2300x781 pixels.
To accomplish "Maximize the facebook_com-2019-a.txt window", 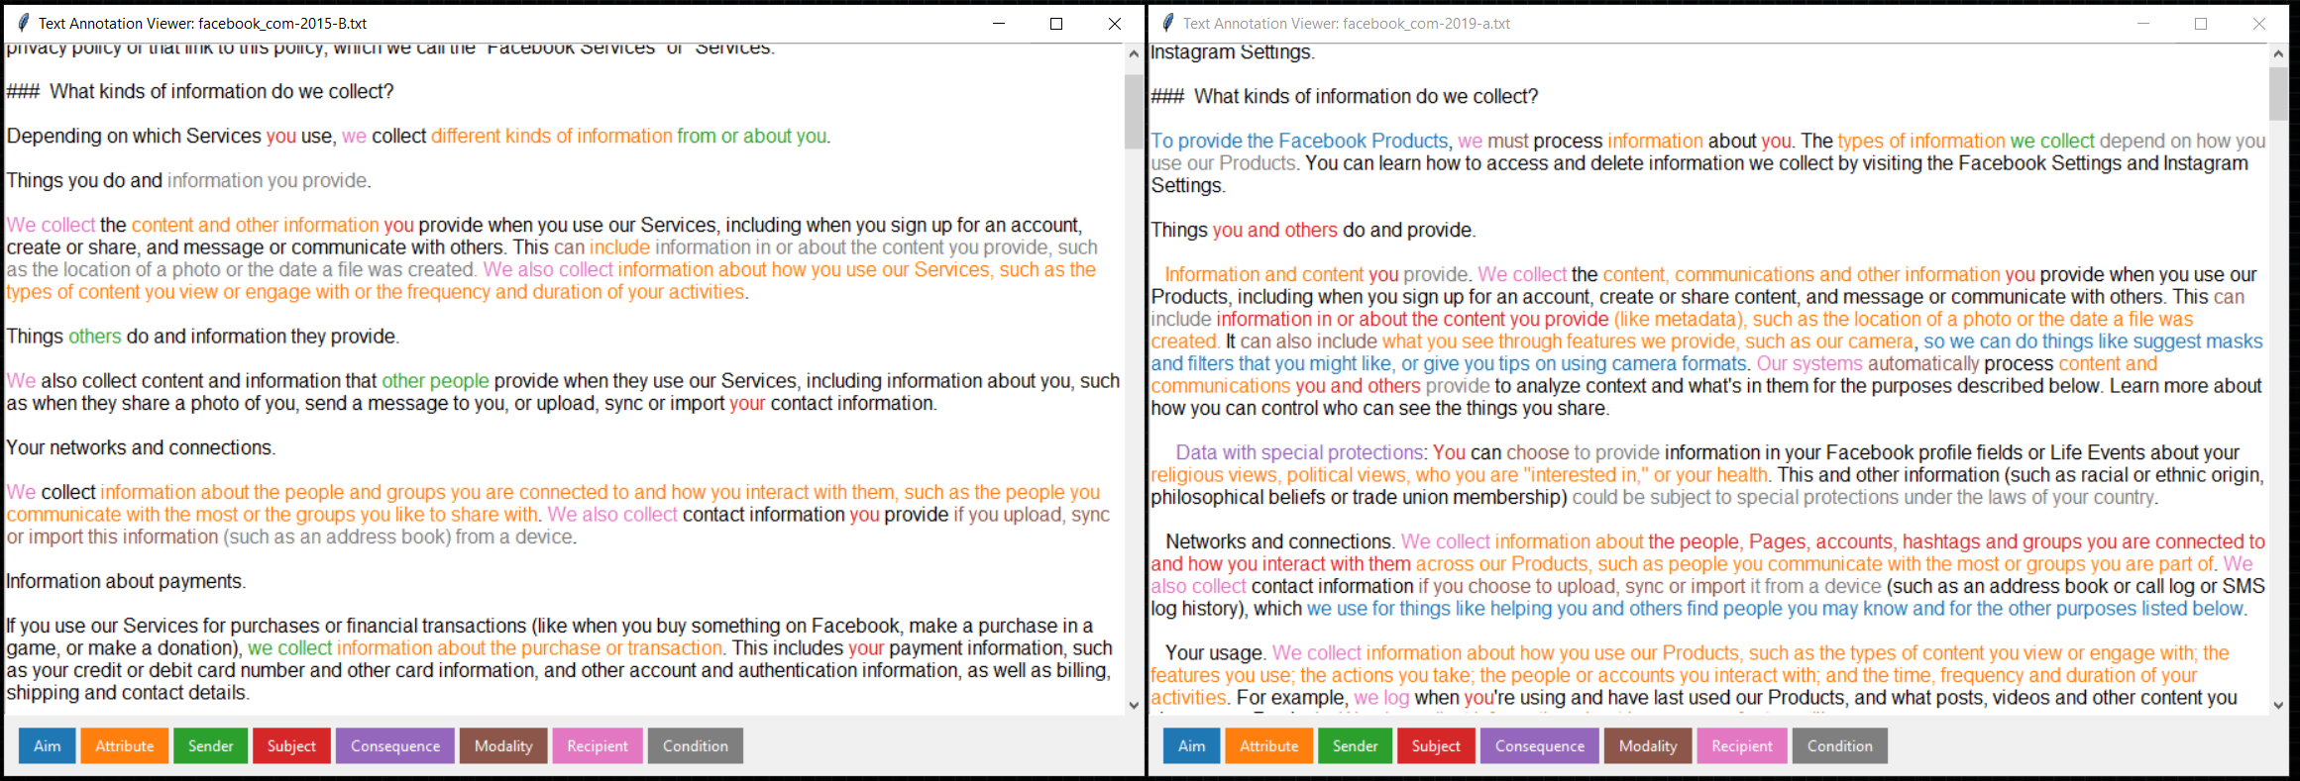I will click(2201, 24).
